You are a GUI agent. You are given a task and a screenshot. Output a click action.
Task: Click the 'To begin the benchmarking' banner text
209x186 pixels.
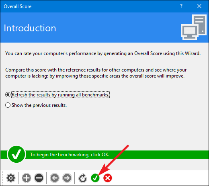[x=70, y=155]
